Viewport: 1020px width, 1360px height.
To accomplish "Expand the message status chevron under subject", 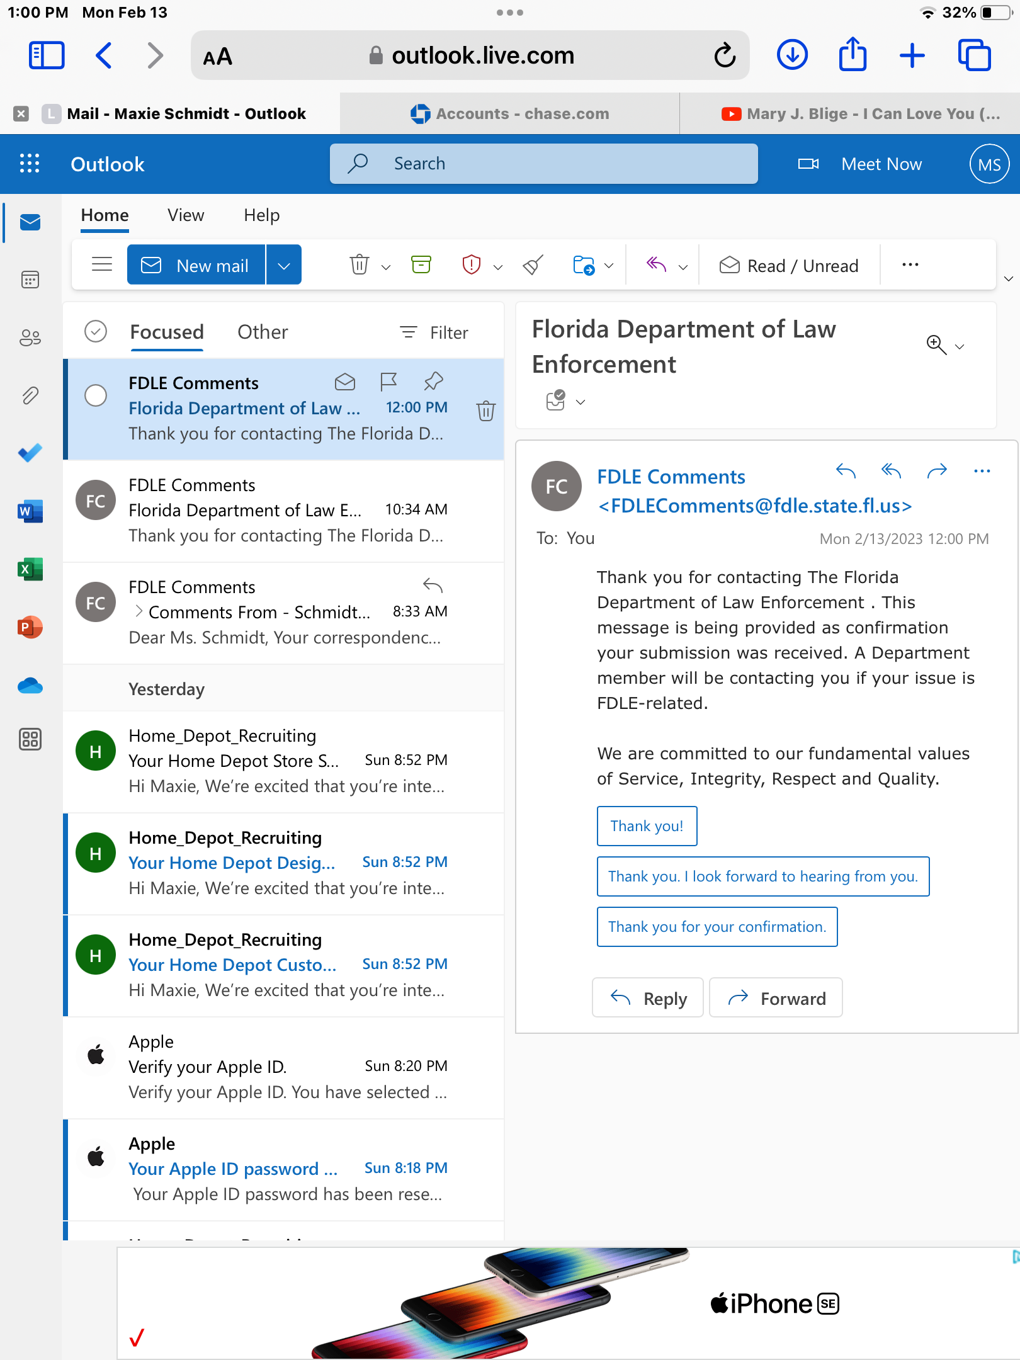I will 581,402.
